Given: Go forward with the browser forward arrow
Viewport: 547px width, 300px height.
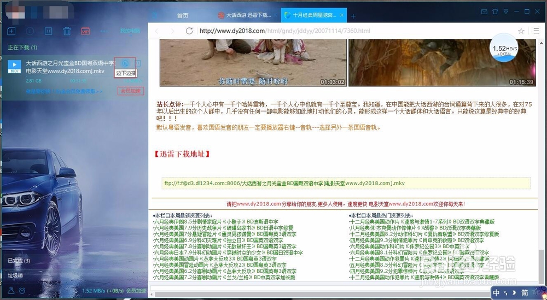Looking at the screenshot, I should point(172,31).
